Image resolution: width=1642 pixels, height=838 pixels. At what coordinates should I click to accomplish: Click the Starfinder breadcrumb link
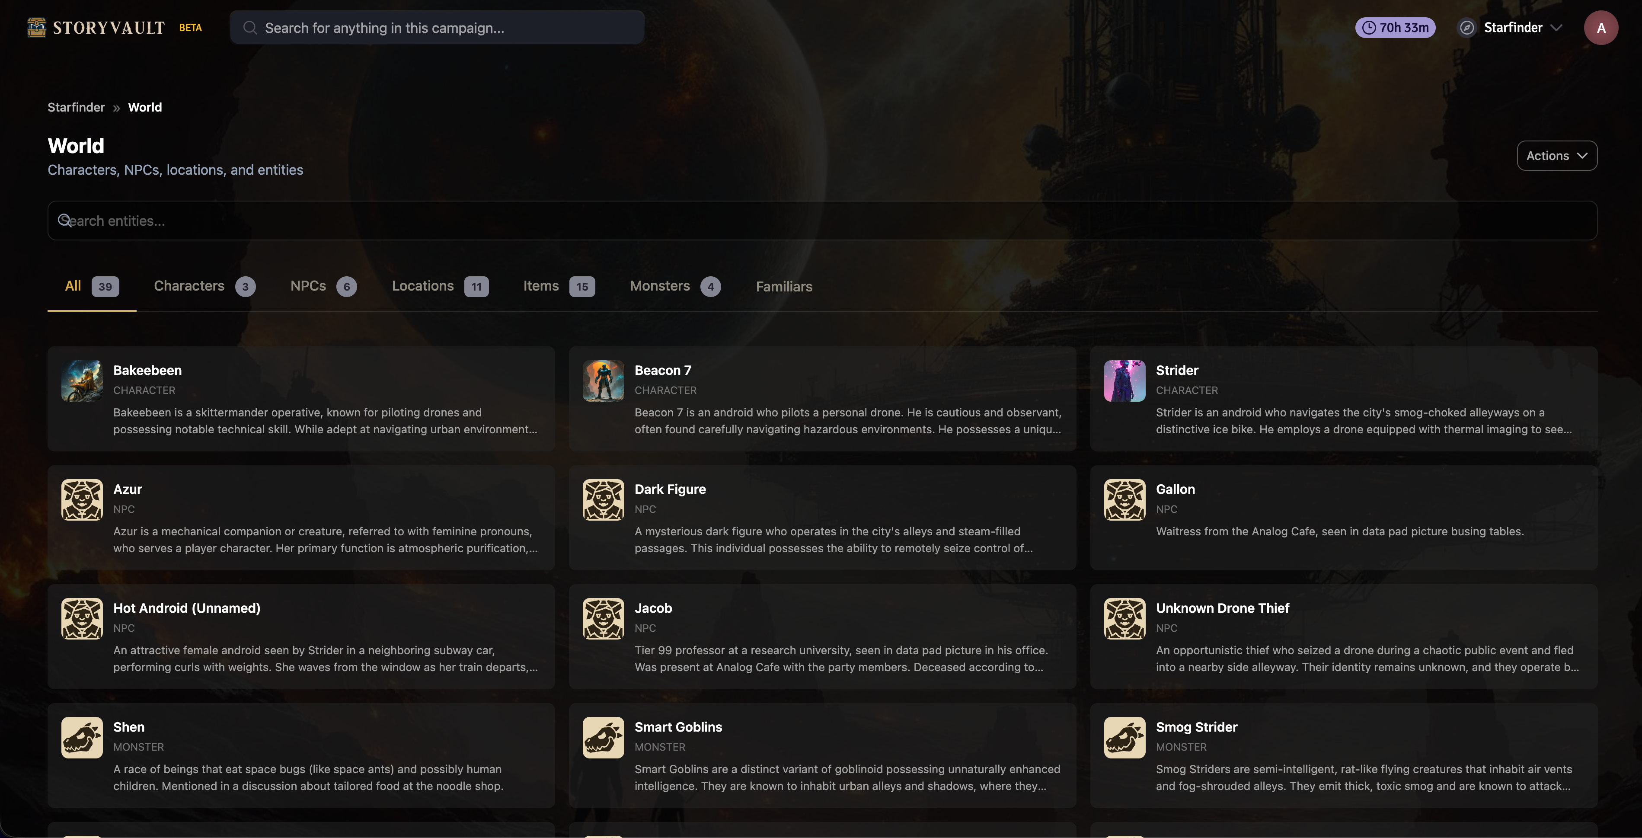76,107
